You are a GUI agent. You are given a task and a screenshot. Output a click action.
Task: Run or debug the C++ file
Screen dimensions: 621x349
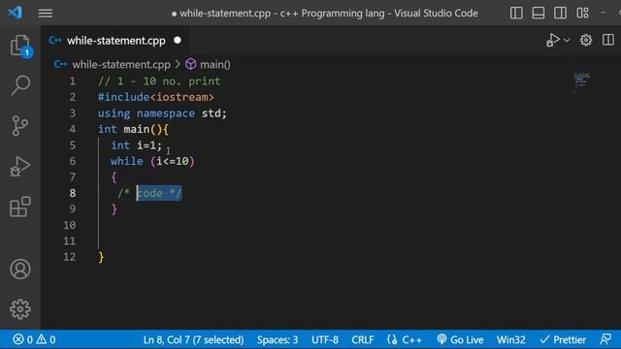pyautogui.click(x=552, y=40)
